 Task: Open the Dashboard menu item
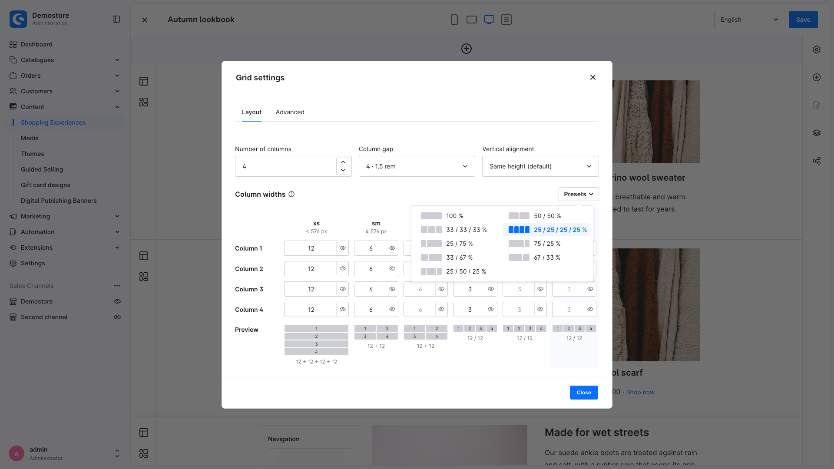click(x=65, y=44)
